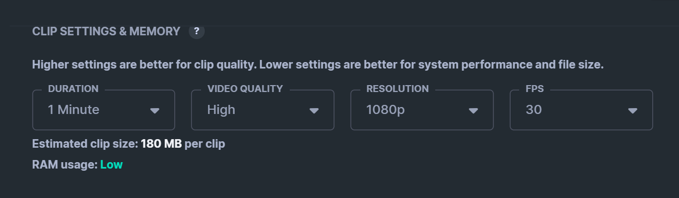Click the RESOLUTION field label
Viewport: 679px width, 198px height.
click(x=397, y=89)
